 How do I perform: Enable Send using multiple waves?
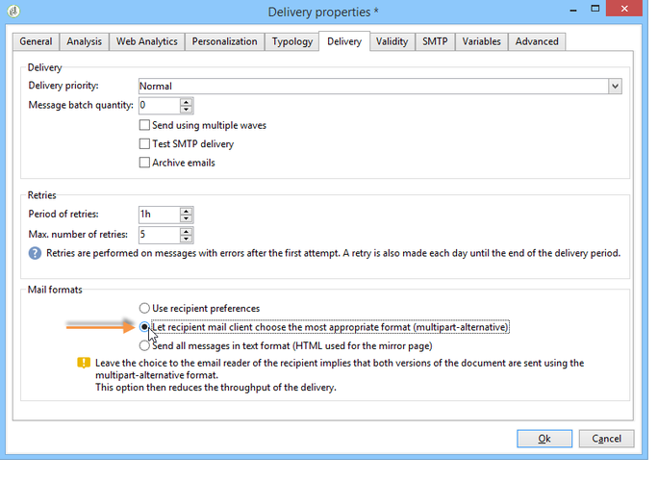pos(144,125)
